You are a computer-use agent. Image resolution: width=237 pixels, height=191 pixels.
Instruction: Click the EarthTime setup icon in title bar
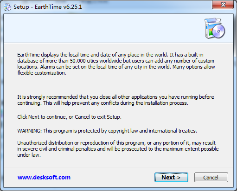click(x=7, y=7)
